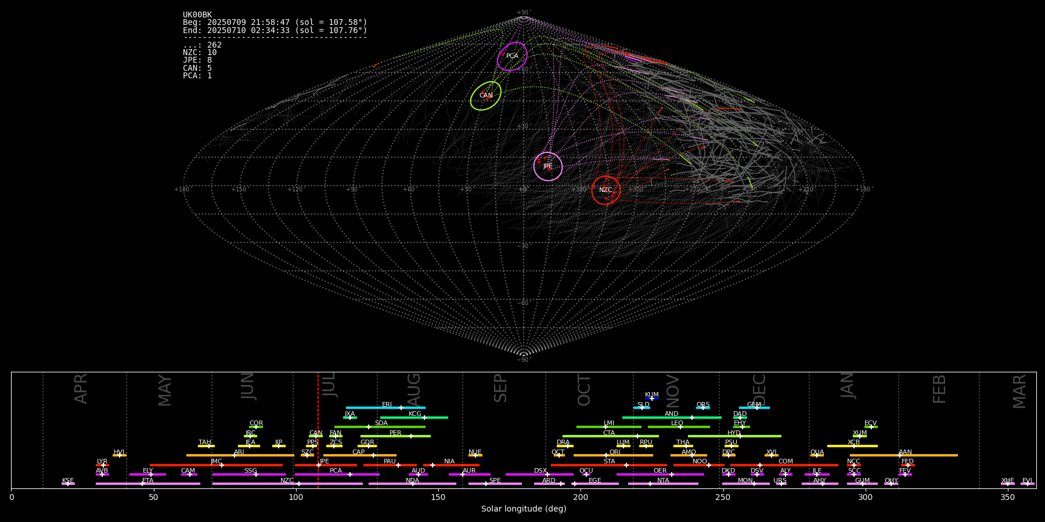Viewport: 1045px width, 522px height.
Task: Click the 'NZC: 10' count in the header
Action: pyautogui.click(x=200, y=53)
